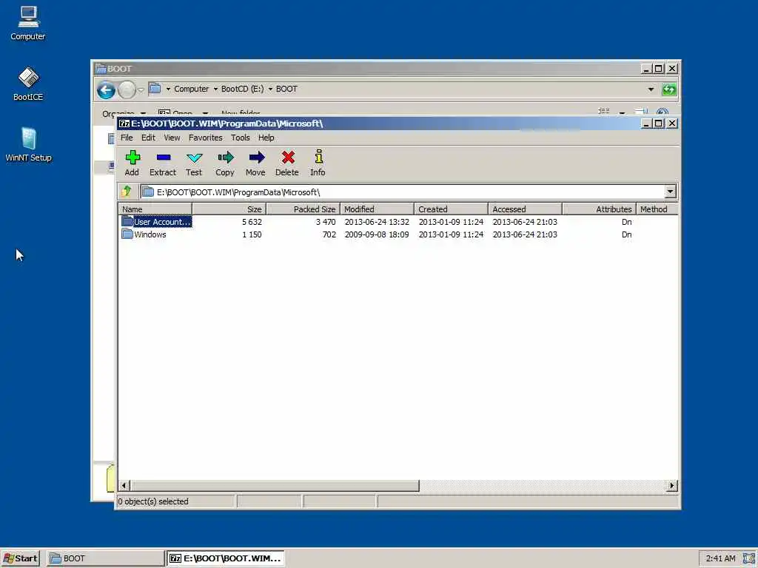Click the Add toolbar icon in 7-Zip
Screen dimensions: 758x568
tap(132, 163)
